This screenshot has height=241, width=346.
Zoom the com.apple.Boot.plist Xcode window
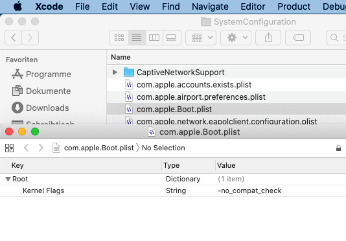35,132
